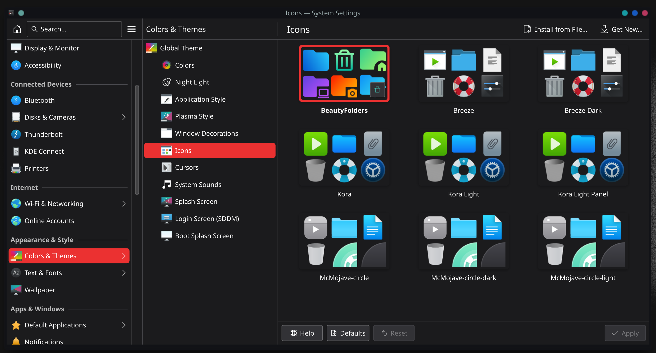Open Plasma Style settings

click(194, 116)
